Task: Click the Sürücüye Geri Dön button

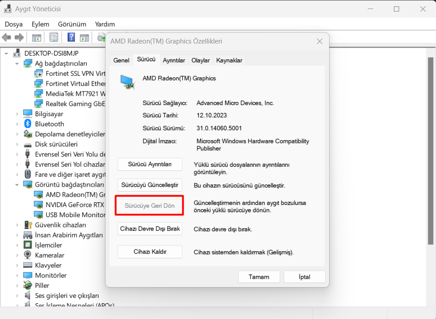Action: (x=150, y=205)
